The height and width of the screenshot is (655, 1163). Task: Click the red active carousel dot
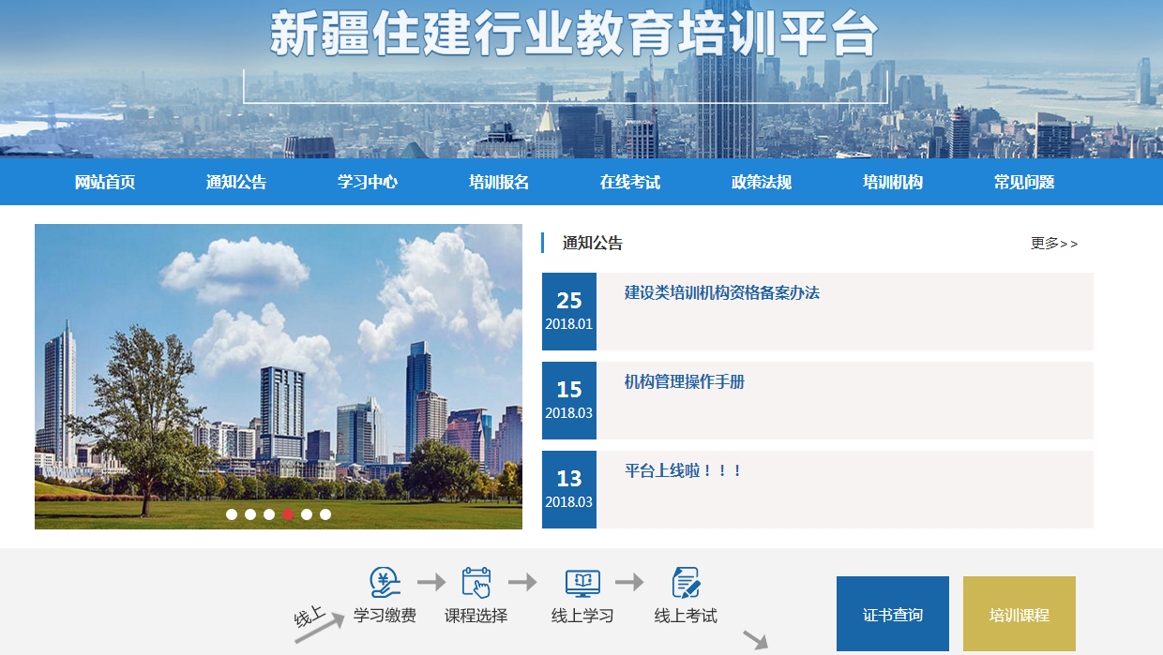tap(288, 514)
